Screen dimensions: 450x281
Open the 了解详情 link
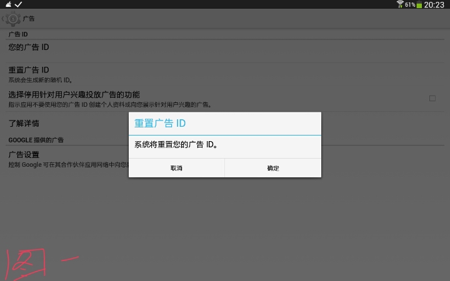(24, 123)
